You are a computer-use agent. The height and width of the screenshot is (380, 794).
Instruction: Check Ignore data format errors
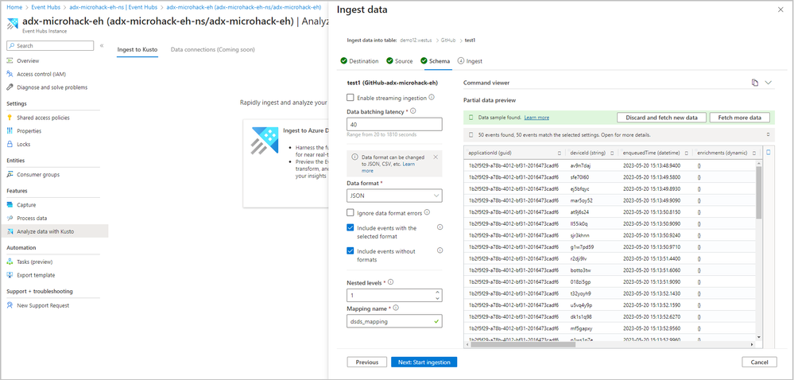click(x=351, y=213)
